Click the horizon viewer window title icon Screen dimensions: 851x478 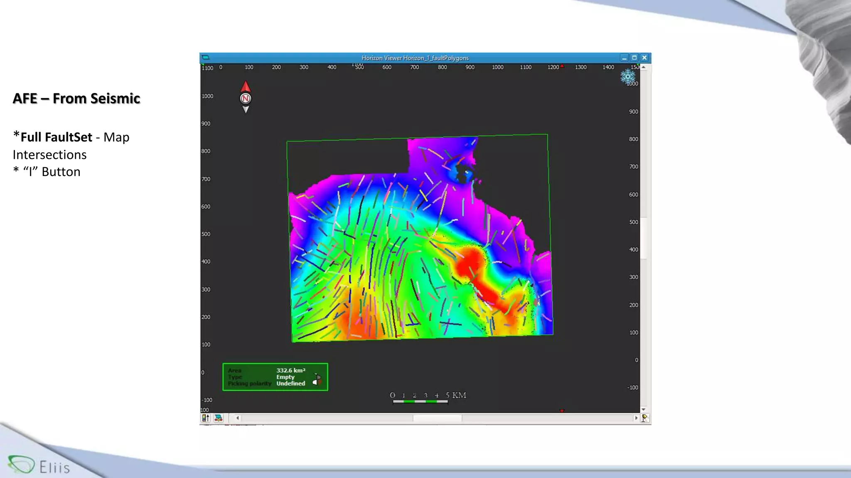[206, 58]
